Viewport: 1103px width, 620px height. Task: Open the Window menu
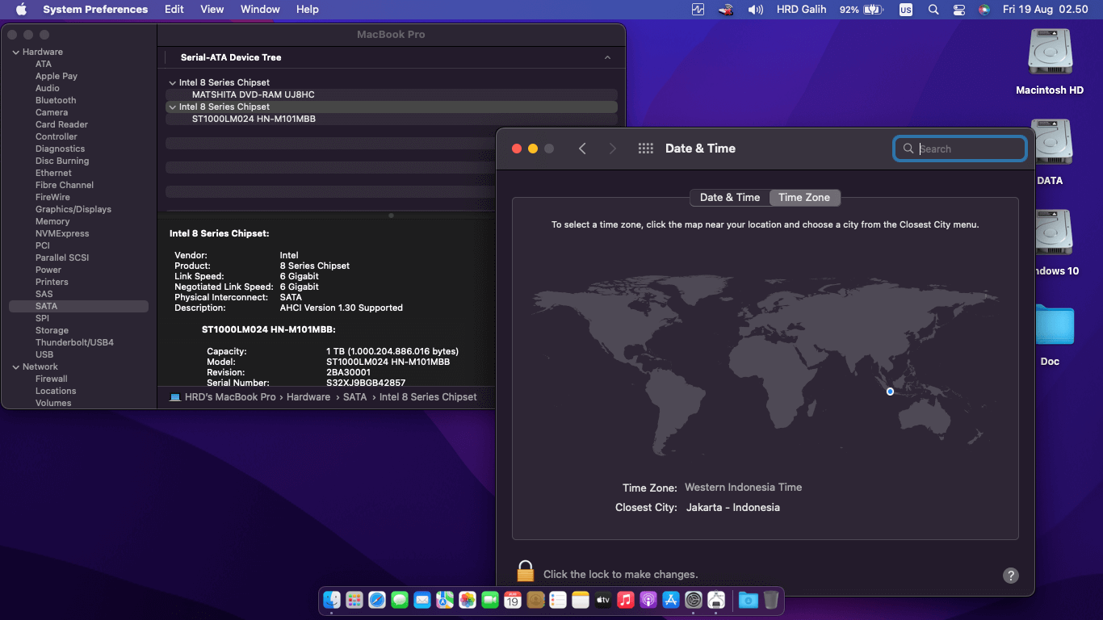[x=260, y=10]
